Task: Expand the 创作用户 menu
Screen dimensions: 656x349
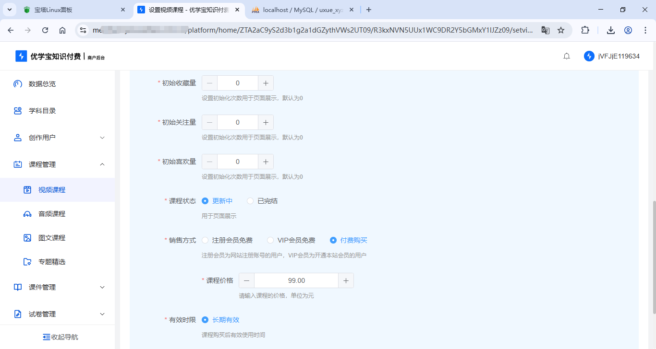Action: click(x=41, y=137)
